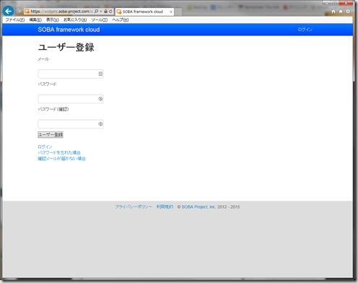
Task: Open the ファイル(F) menu
Action: pyautogui.click(x=15, y=19)
